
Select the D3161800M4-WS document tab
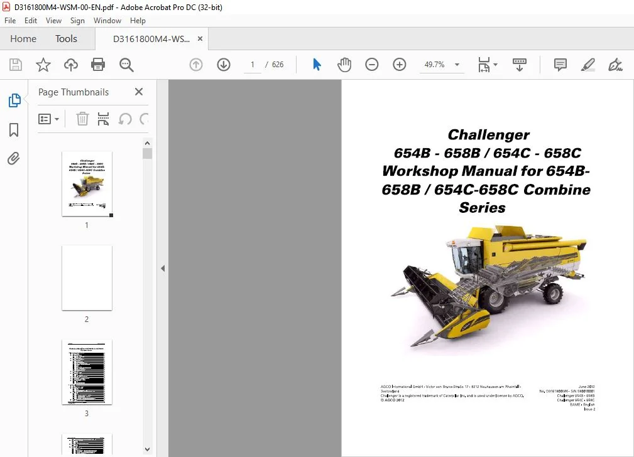tap(151, 39)
